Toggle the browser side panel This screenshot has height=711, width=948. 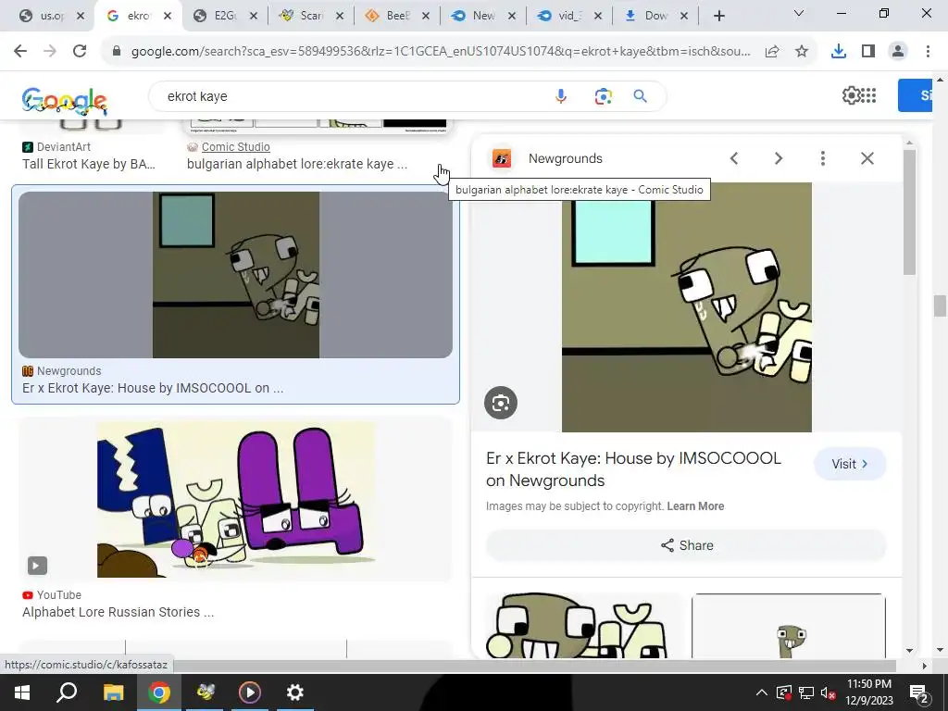pyautogui.click(x=868, y=52)
